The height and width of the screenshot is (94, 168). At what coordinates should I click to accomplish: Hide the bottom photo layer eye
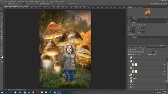tap(129, 87)
